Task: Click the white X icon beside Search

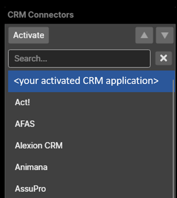Action: (x=164, y=58)
